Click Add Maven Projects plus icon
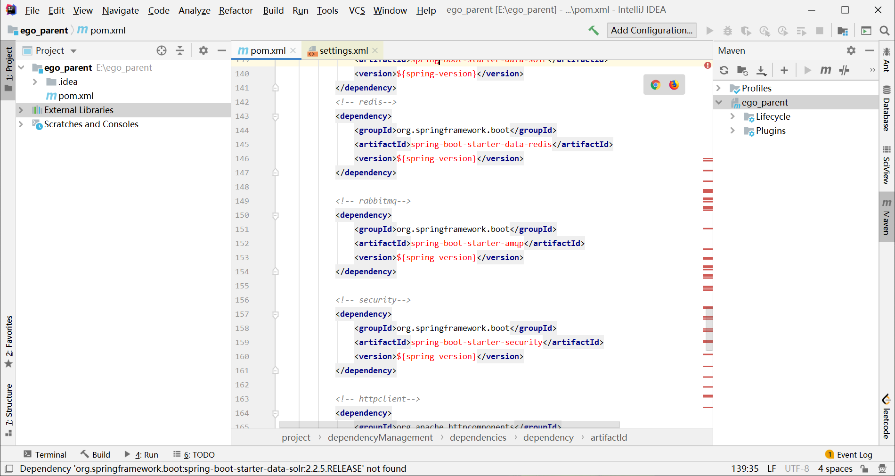895x476 pixels. pos(784,70)
